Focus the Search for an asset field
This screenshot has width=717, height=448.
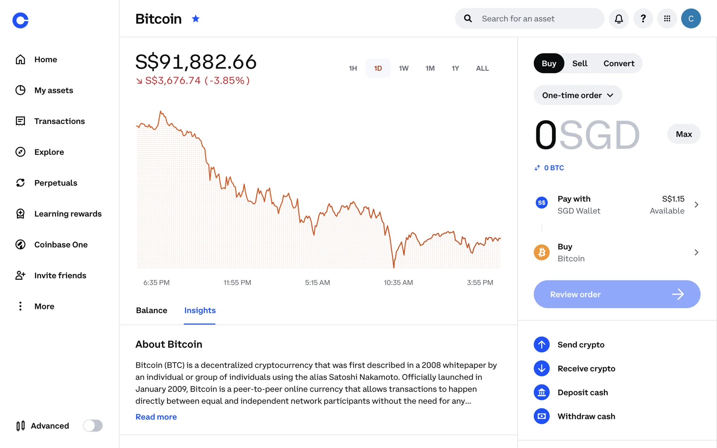click(x=538, y=19)
